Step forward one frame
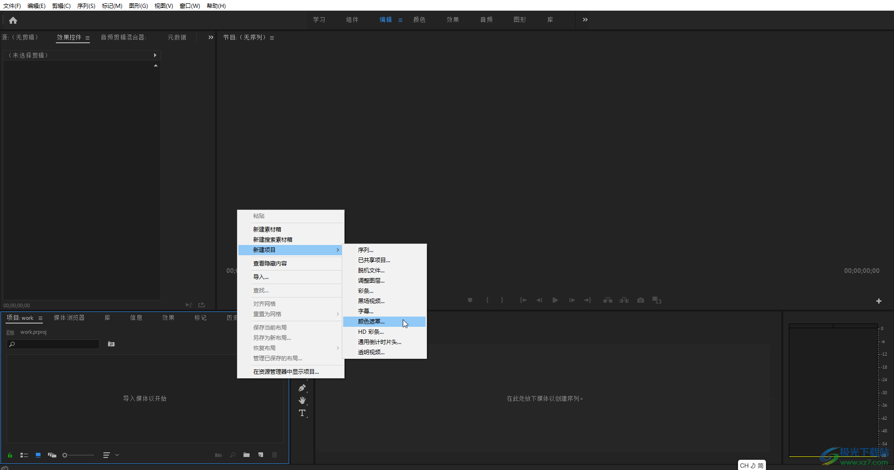 coord(572,300)
